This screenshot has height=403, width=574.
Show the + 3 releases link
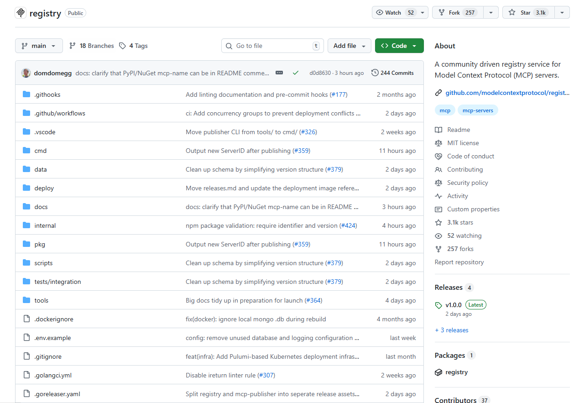coord(451,330)
